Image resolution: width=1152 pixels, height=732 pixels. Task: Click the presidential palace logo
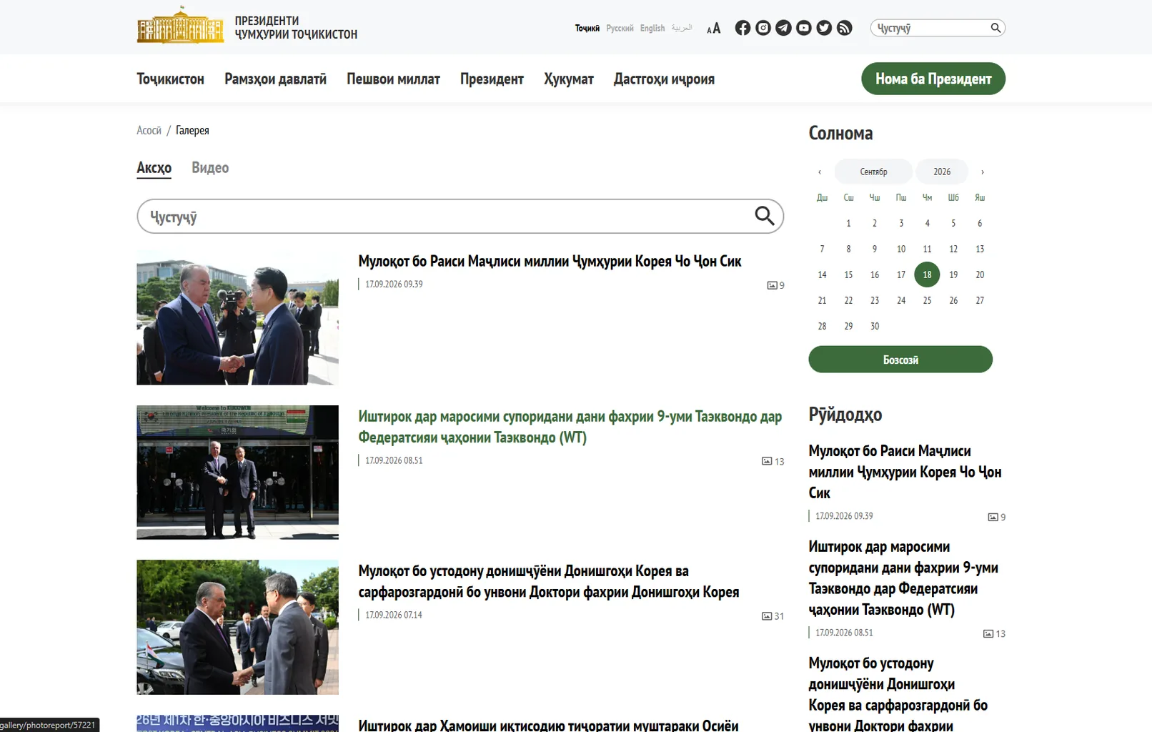tap(180, 25)
